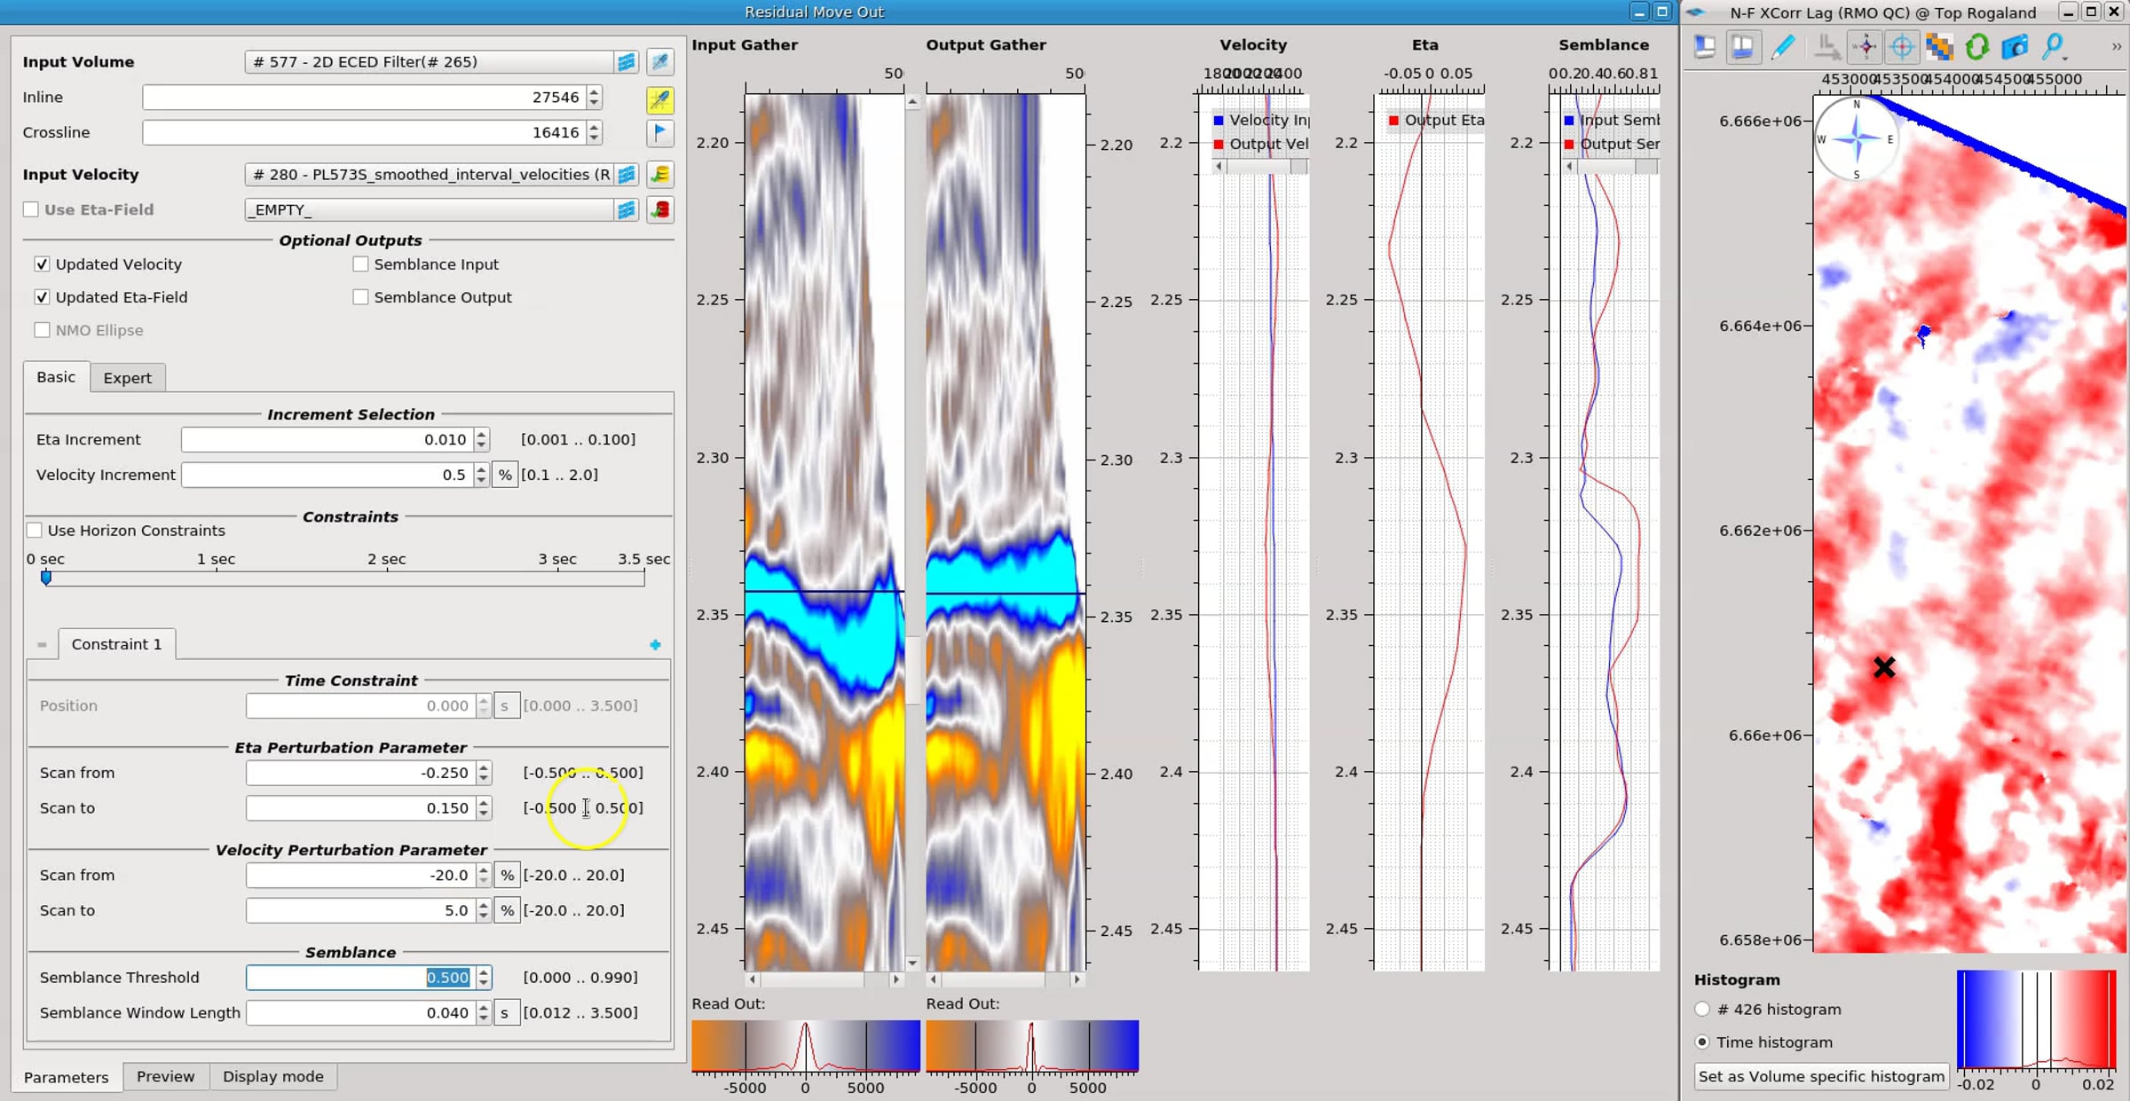Image resolution: width=2130 pixels, height=1101 pixels.
Task: Select the Time histogram radio button
Action: click(1702, 1042)
